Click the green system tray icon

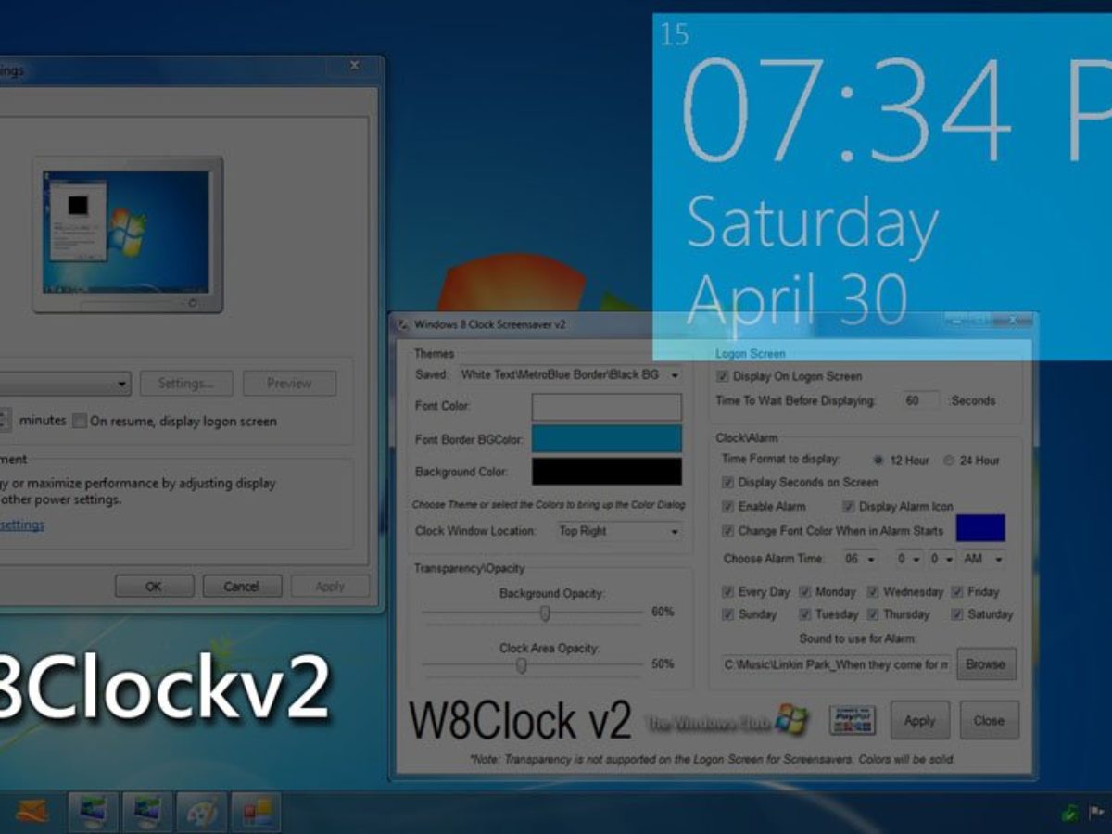1068,815
